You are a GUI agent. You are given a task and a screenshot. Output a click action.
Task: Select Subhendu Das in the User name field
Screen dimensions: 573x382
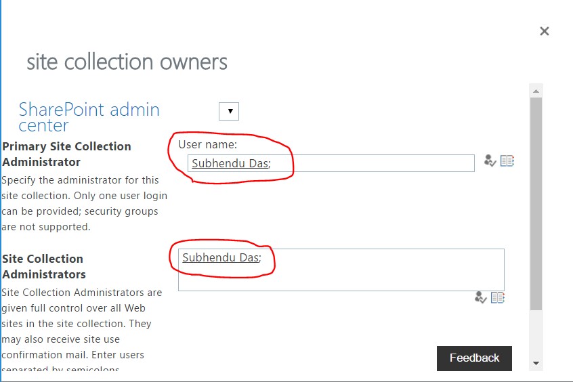click(x=230, y=163)
